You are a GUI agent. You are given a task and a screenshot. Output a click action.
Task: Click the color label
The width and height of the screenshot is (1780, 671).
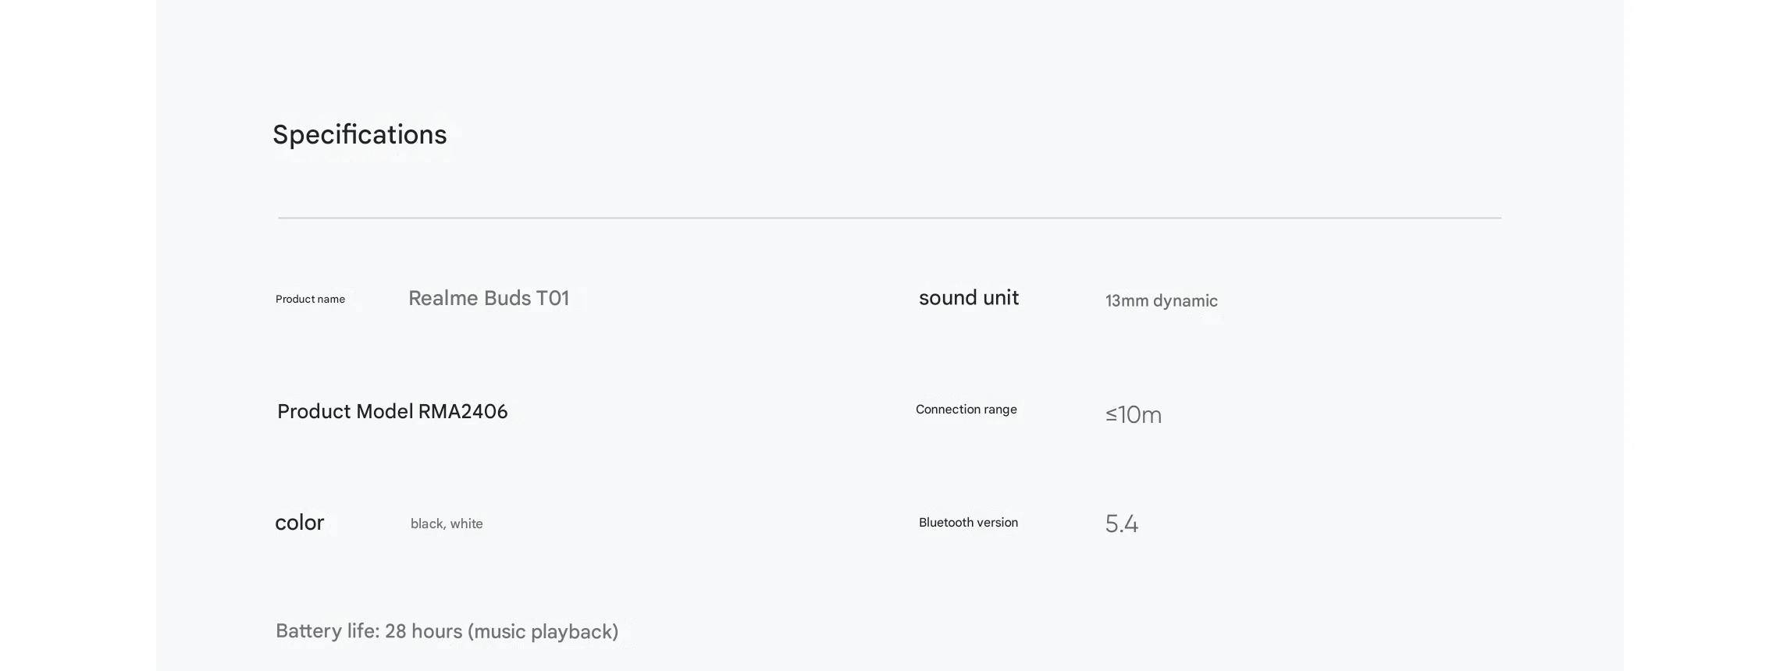(299, 523)
